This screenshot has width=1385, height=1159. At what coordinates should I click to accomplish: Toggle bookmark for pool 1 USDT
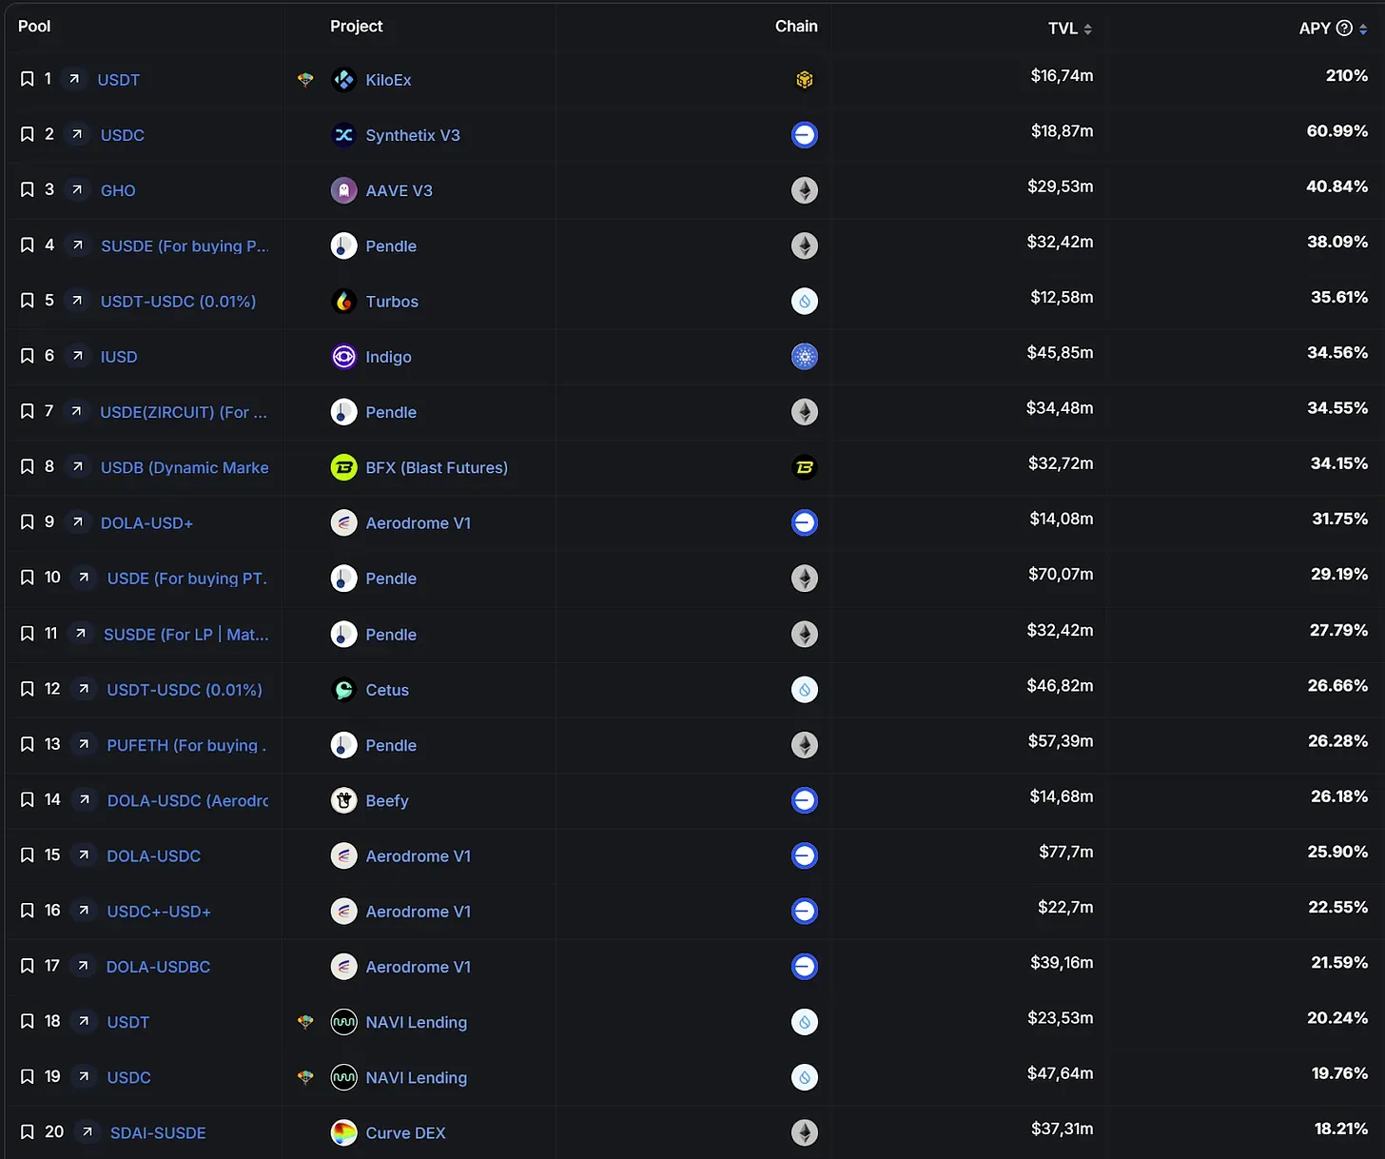click(x=28, y=80)
